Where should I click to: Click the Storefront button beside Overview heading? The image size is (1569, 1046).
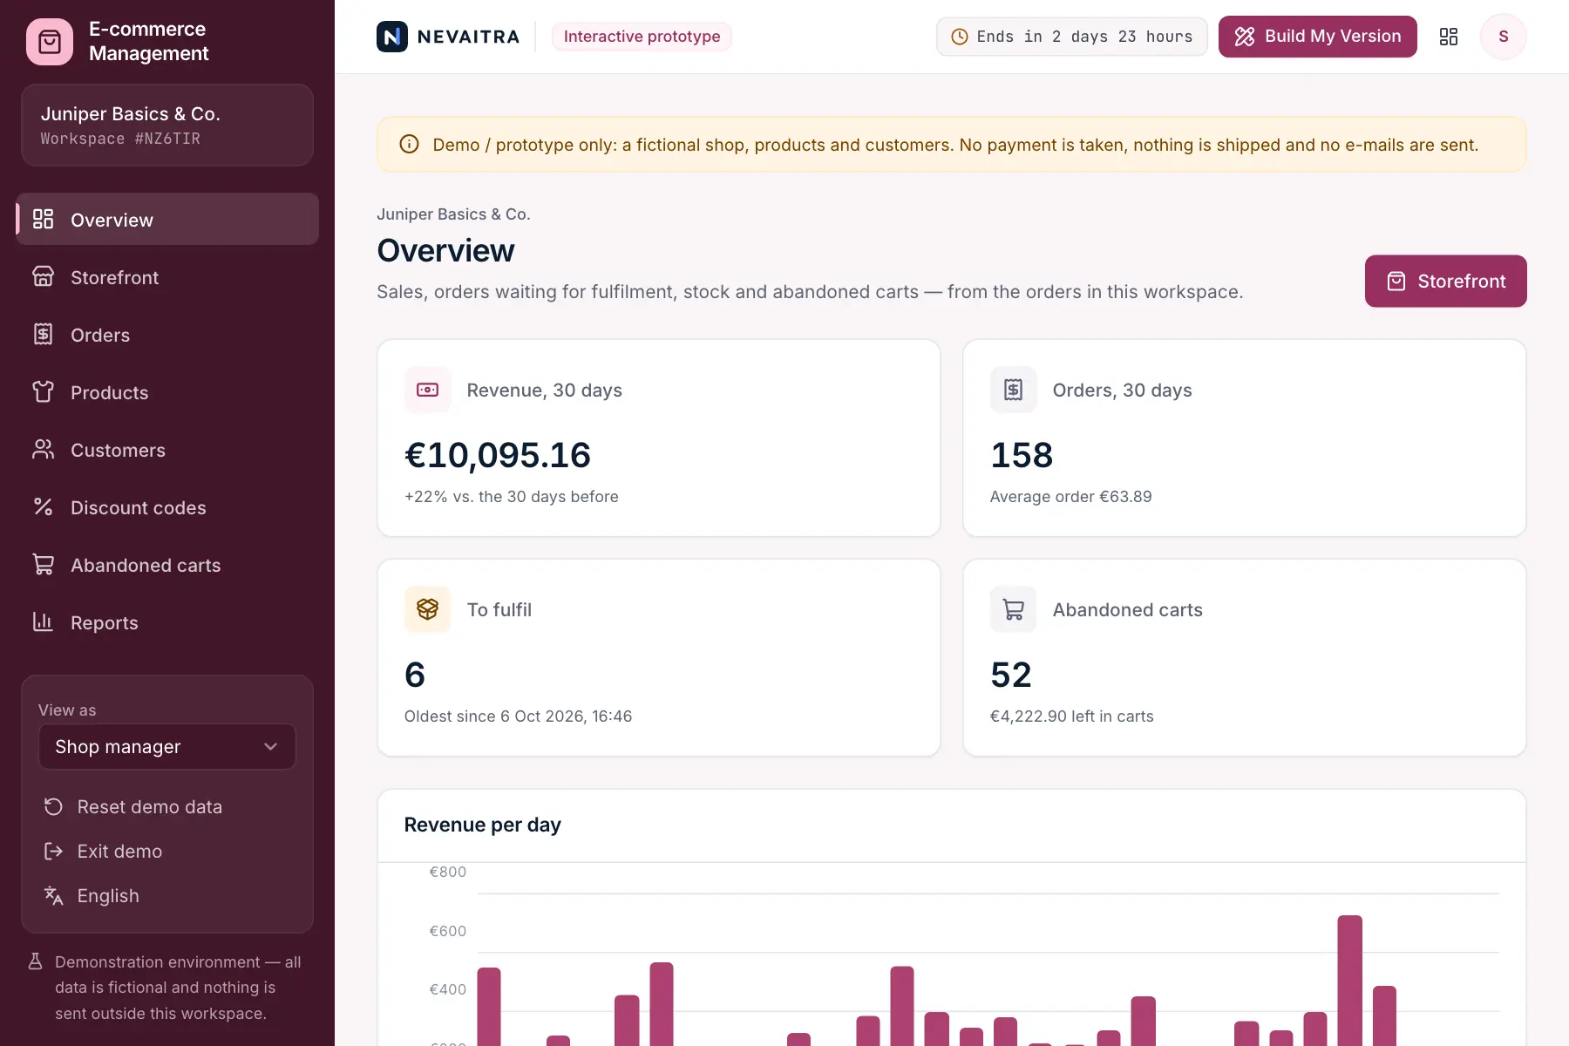(1446, 281)
